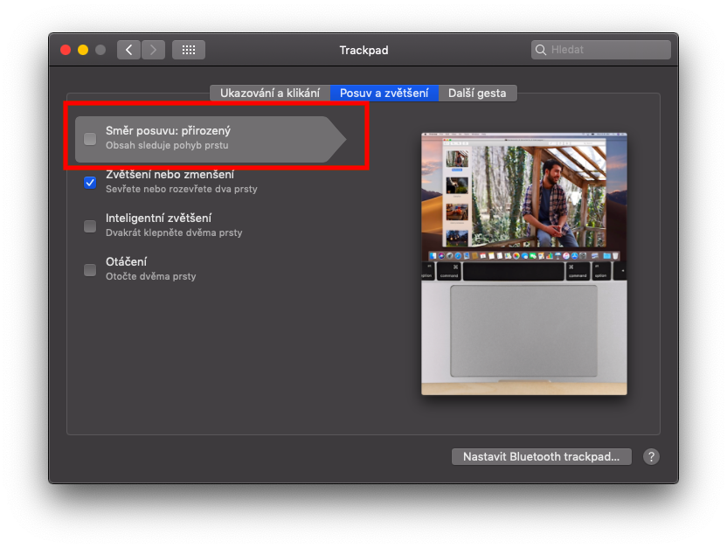Go back with the left chevron button
The width and height of the screenshot is (727, 548).
point(129,50)
